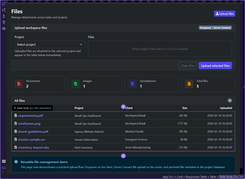Click the red PDF icon on Documents card
Image resolution: width=245 pixels, height=179 pixels.
tap(19, 84)
